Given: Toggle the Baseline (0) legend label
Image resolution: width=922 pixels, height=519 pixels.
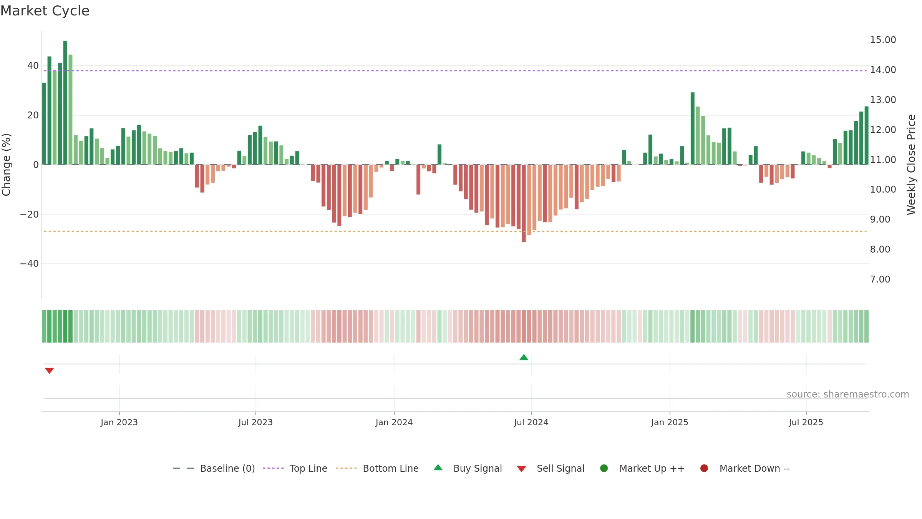Looking at the screenshot, I should click(227, 468).
